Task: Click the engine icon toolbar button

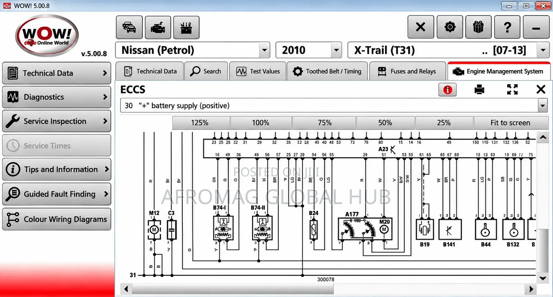Action: coord(158,27)
